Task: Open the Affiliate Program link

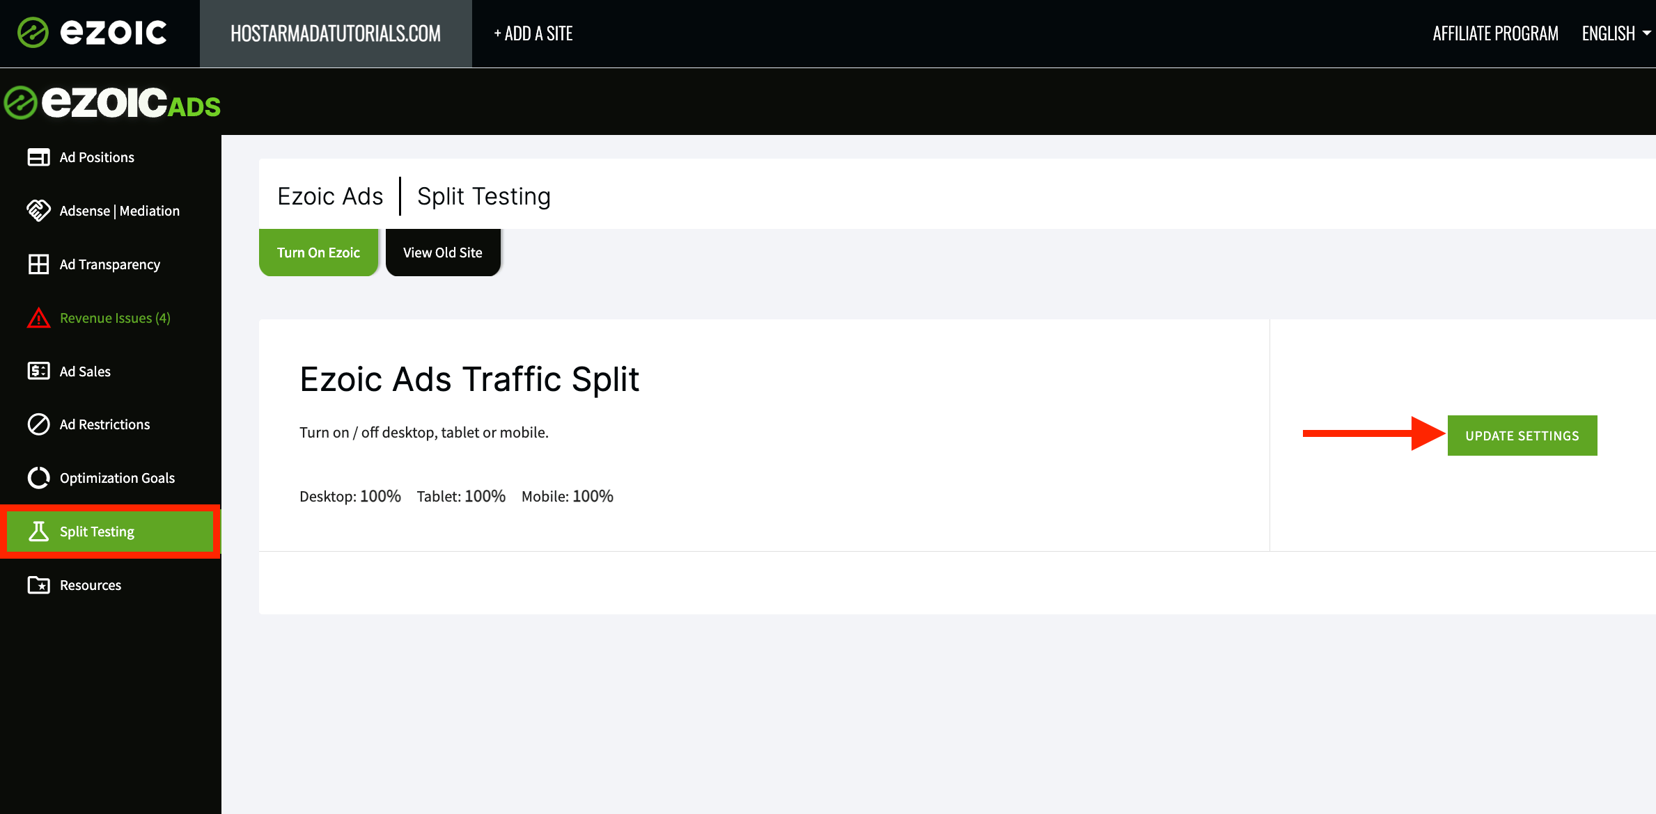Action: (1495, 33)
